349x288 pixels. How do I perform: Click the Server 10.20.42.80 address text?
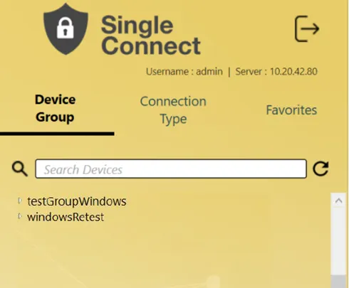[276, 72]
